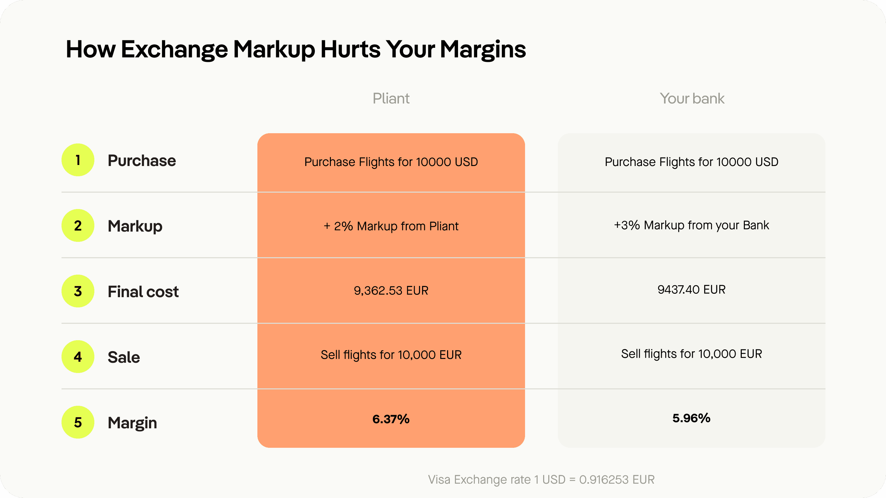Click Pliant's 6.37% margin value
Image resolution: width=886 pixels, height=498 pixels.
391,419
